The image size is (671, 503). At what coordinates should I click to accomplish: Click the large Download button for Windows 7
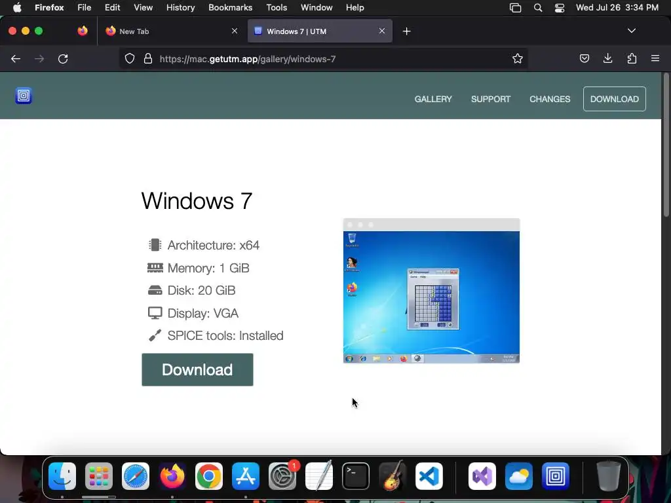pyautogui.click(x=197, y=369)
